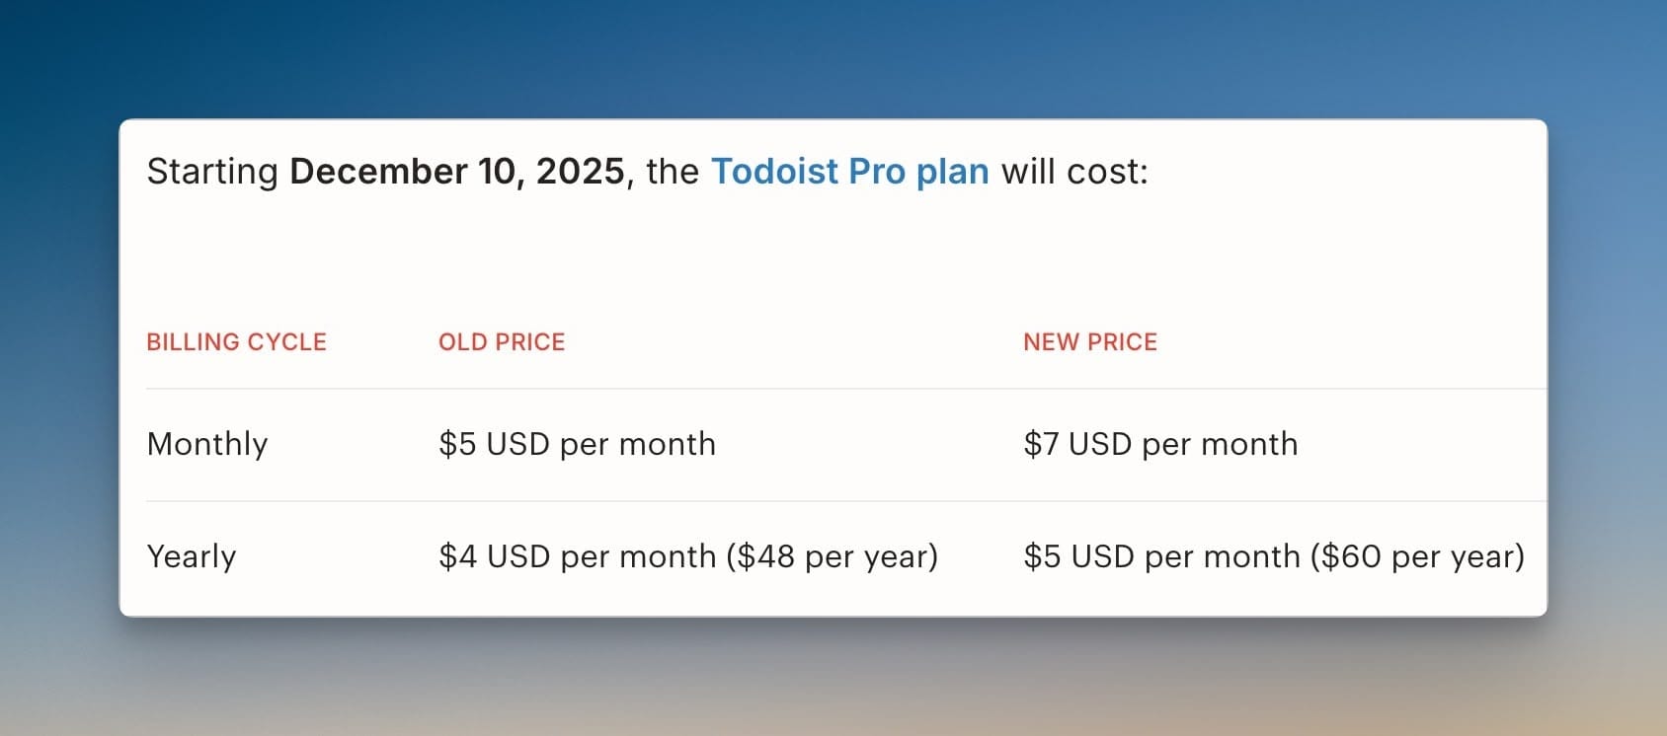The height and width of the screenshot is (736, 1667).
Task: Select the Yearly billing cycle cell
Action: pyautogui.click(x=192, y=557)
